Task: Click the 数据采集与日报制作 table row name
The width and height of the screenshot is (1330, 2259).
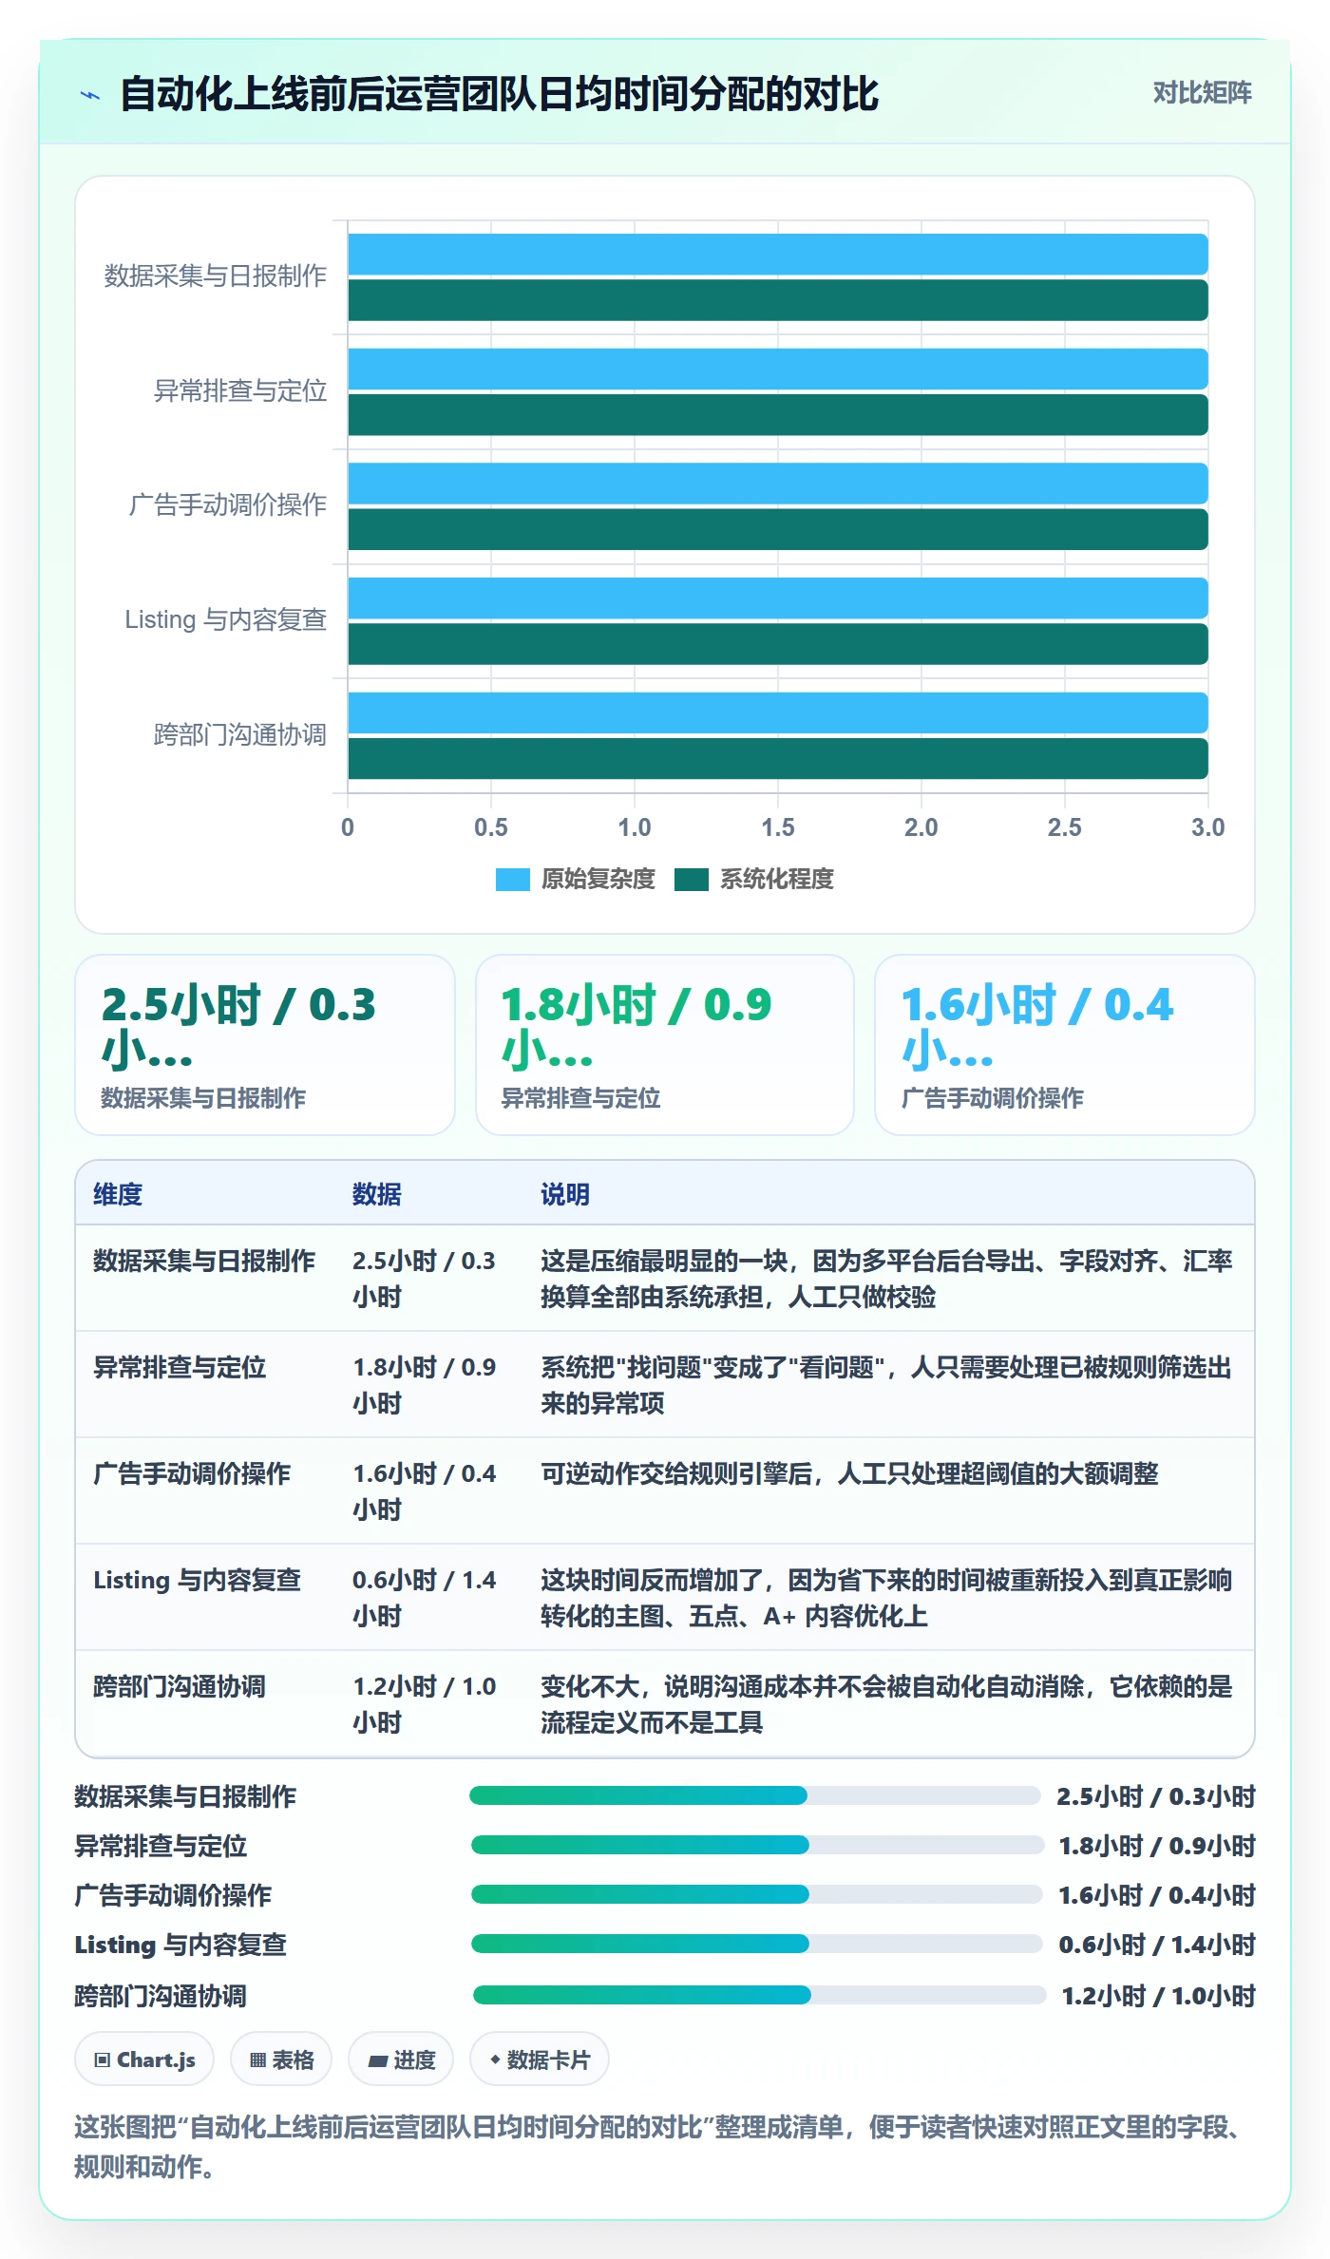Action: [x=204, y=1261]
